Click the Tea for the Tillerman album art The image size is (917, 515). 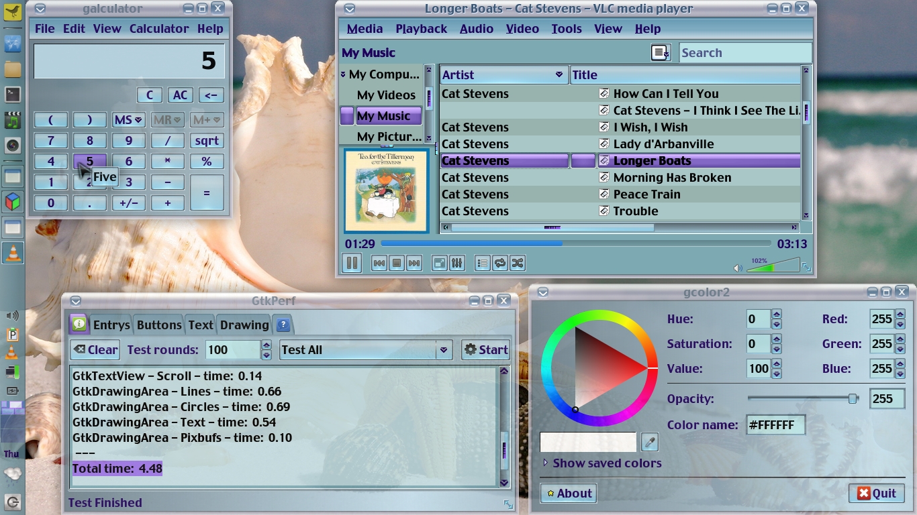(x=386, y=190)
